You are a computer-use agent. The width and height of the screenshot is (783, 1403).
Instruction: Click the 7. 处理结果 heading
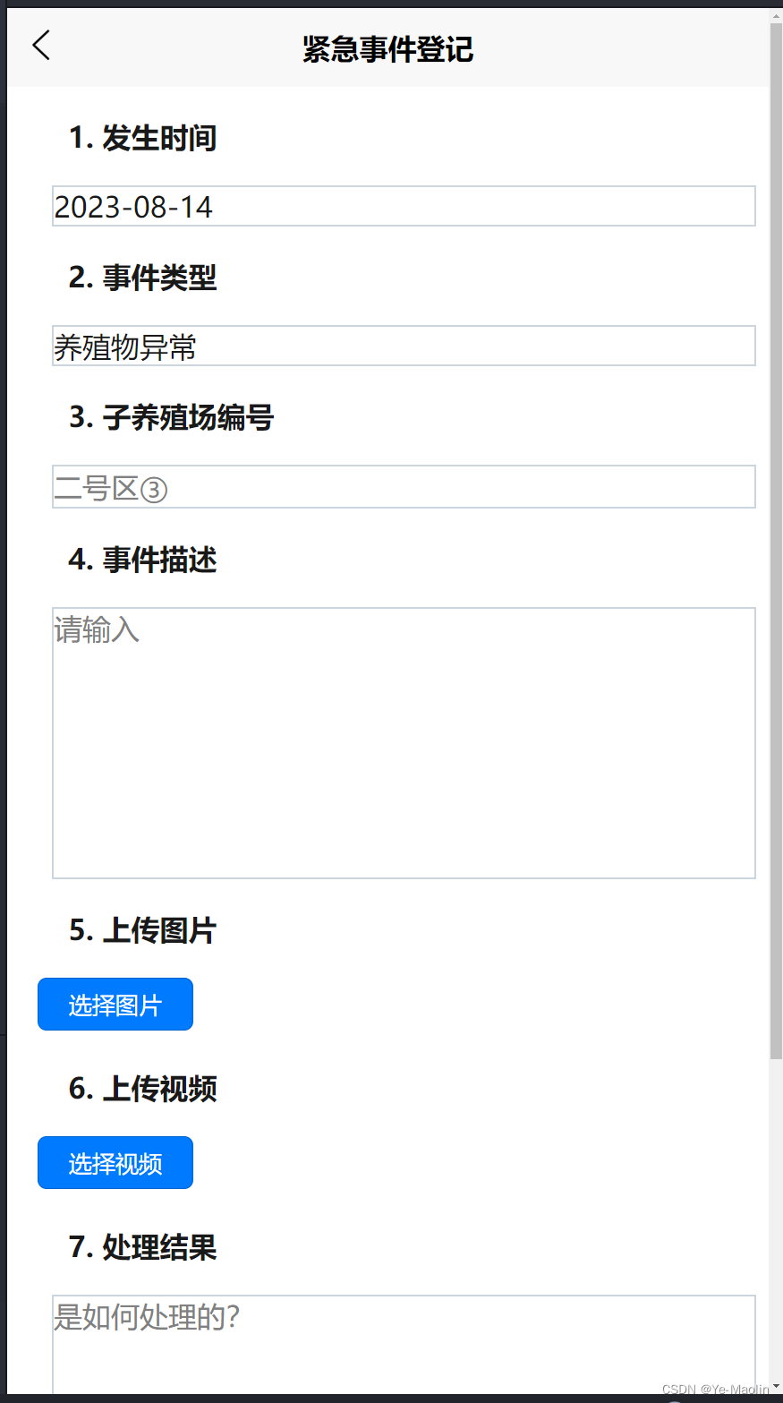point(143,1247)
